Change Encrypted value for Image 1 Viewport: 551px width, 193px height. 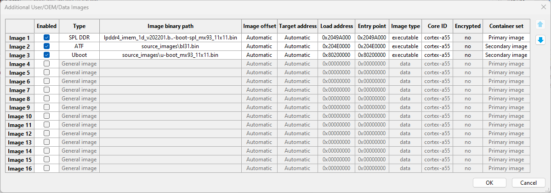coord(467,38)
